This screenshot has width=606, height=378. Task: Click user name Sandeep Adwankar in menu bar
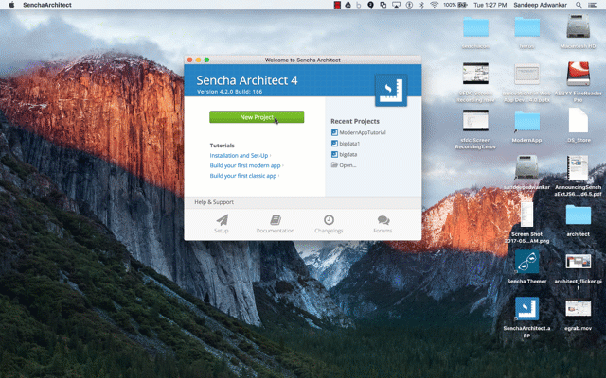(x=540, y=5)
